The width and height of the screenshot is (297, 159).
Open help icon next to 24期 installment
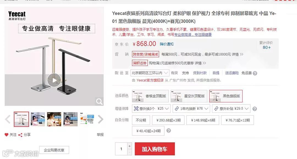coord(169,131)
